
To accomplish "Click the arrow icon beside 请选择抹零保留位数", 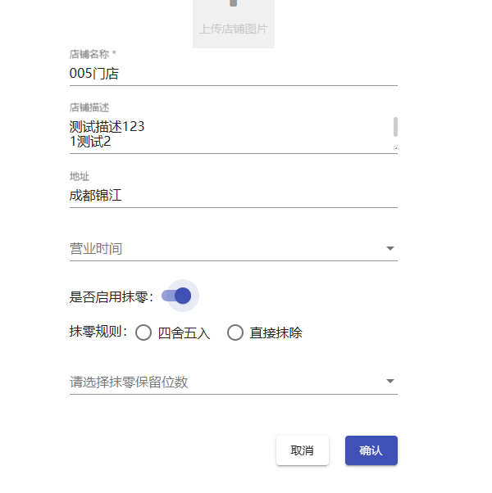I will pyautogui.click(x=390, y=382).
